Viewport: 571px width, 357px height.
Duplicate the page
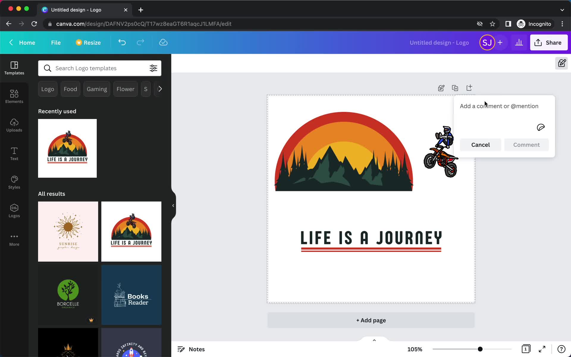pyautogui.click(x=455, y=88)
